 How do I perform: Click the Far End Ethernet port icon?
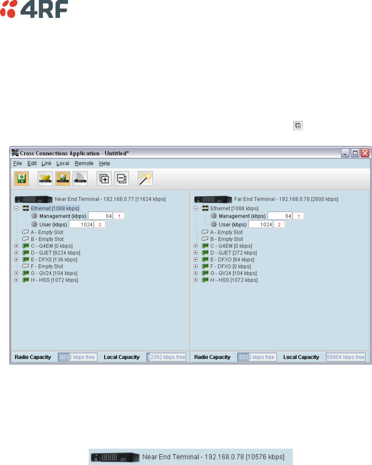click(205, 208)
